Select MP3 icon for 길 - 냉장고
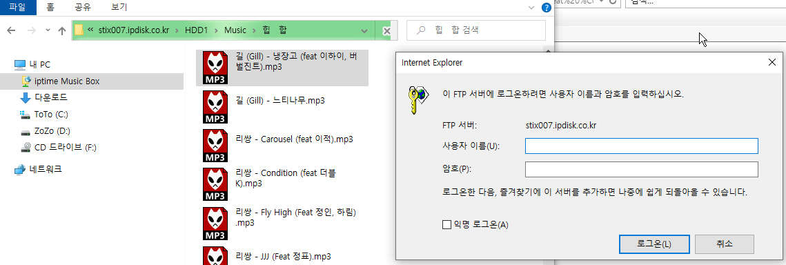This screenshot has width=786, height=265. coord(216,68)
